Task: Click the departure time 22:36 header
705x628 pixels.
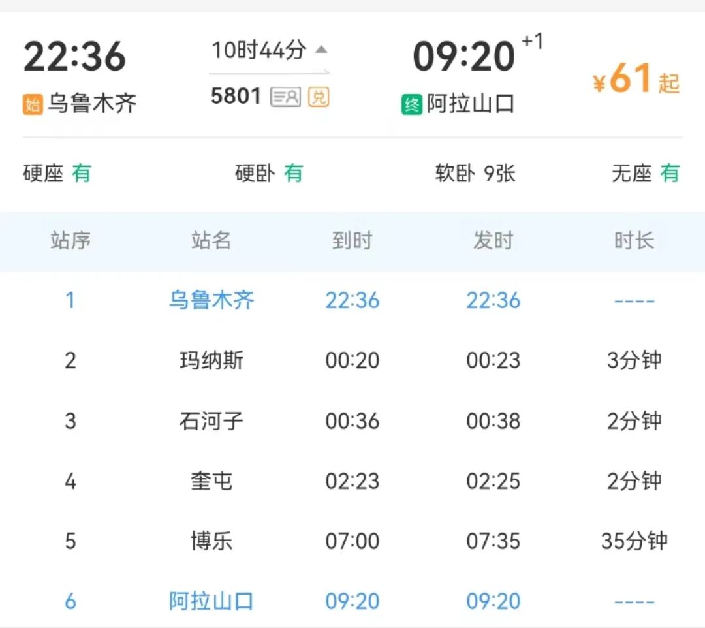Action: coord(74,55)
